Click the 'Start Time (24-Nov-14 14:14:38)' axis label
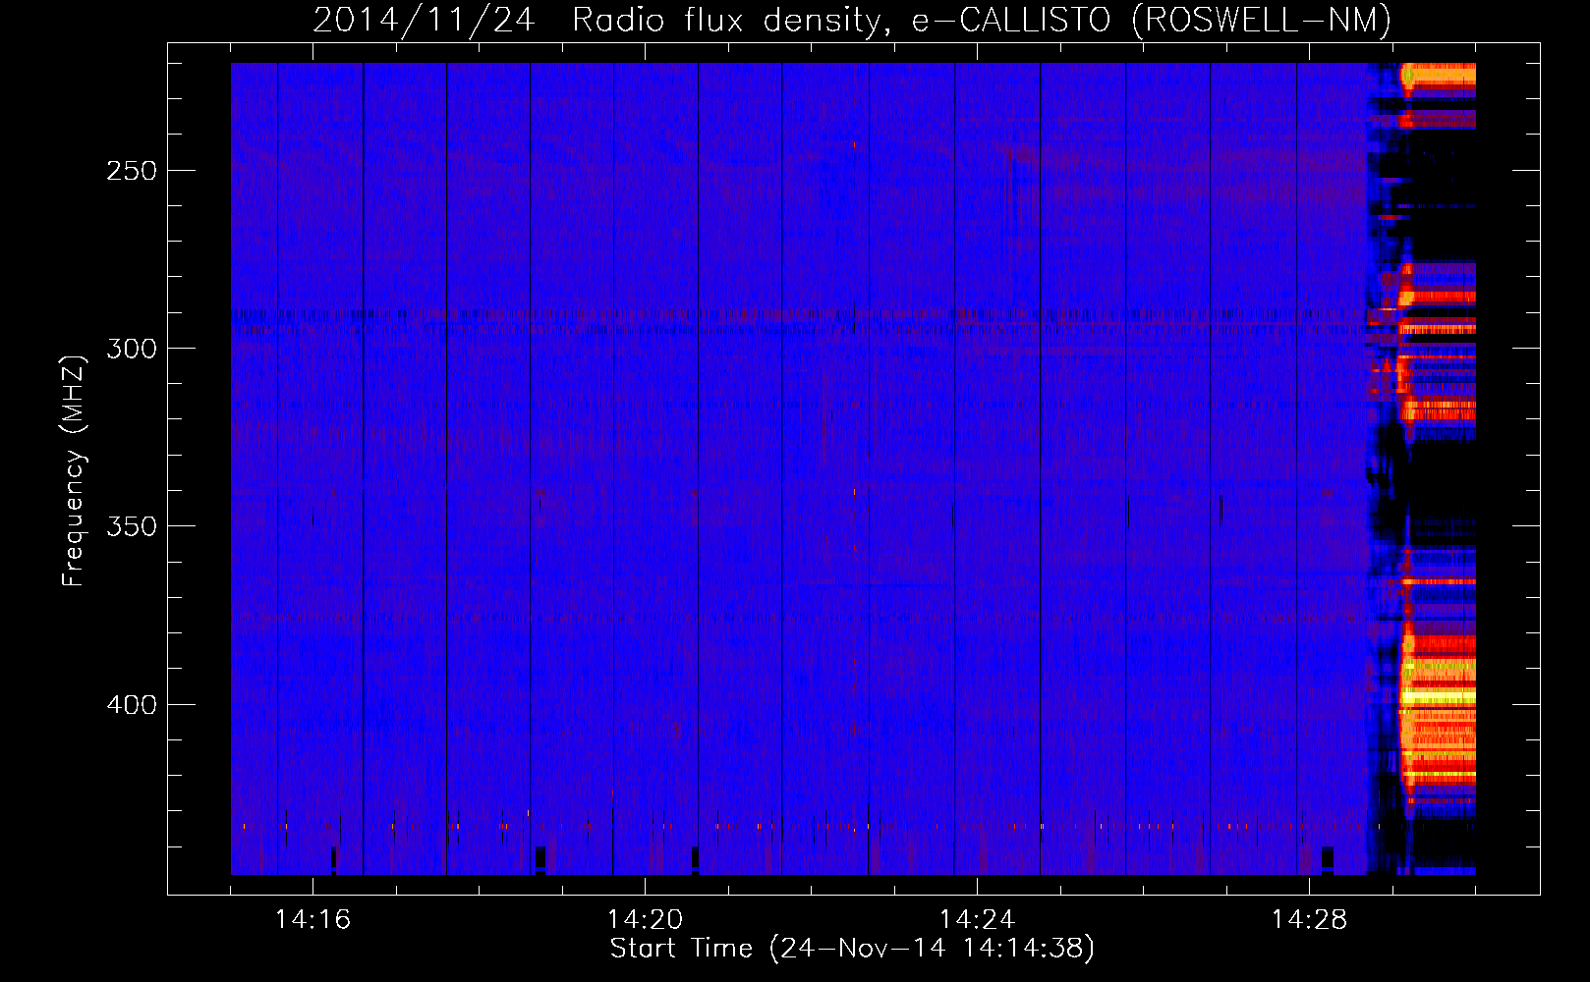Screen dimensions: 1590x982 click(852, 949)
